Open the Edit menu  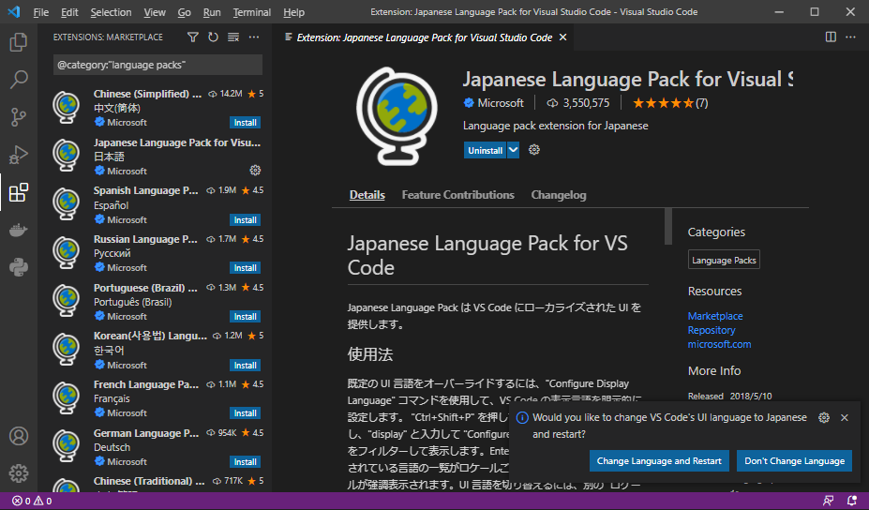tap(69, 12)
